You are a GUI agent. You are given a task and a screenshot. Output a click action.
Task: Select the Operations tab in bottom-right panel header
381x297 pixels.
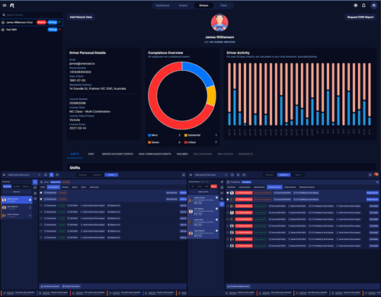[x=283, y=175]
